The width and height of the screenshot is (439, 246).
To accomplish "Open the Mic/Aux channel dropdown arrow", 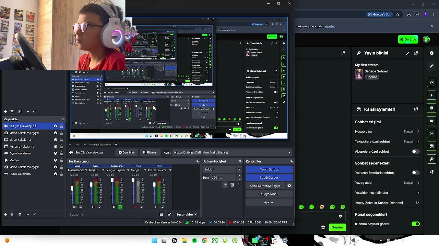I will point(103,170).
